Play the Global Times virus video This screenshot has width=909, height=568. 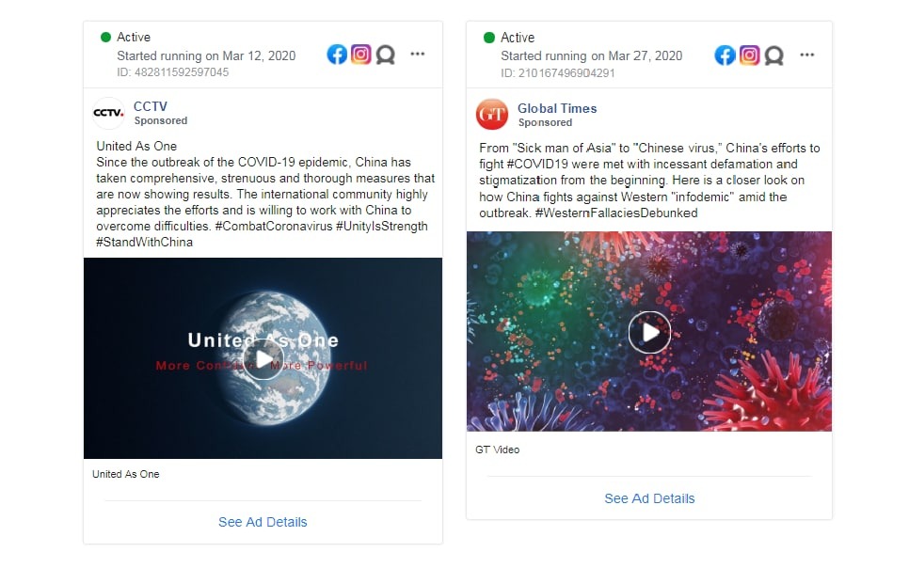649,332
